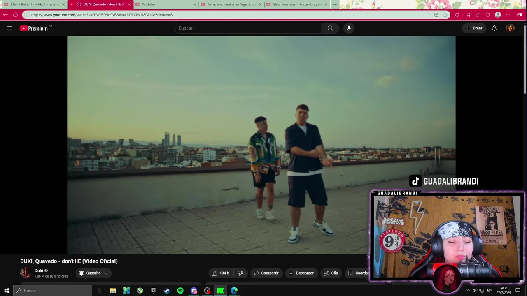This screenshot has height=296, width=527.
Task: Click the search magnifier button
Action: coord(330,28)
